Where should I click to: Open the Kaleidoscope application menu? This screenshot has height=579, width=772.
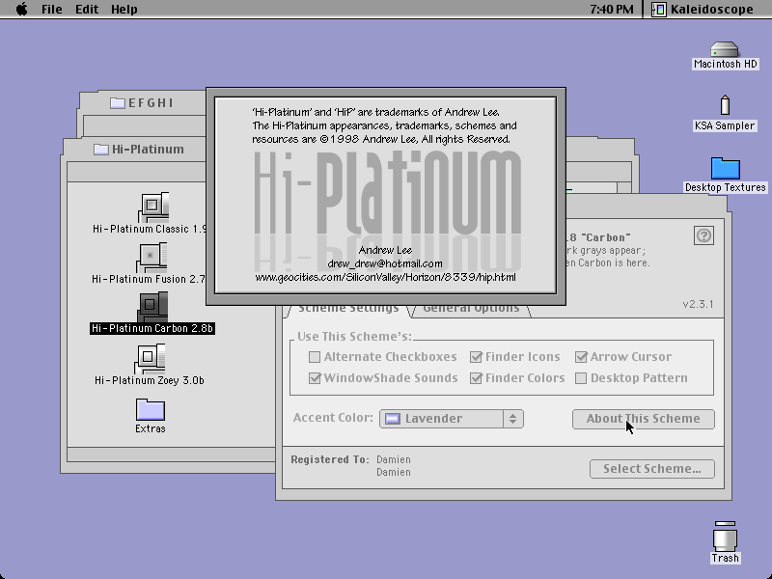pos(703,9)
